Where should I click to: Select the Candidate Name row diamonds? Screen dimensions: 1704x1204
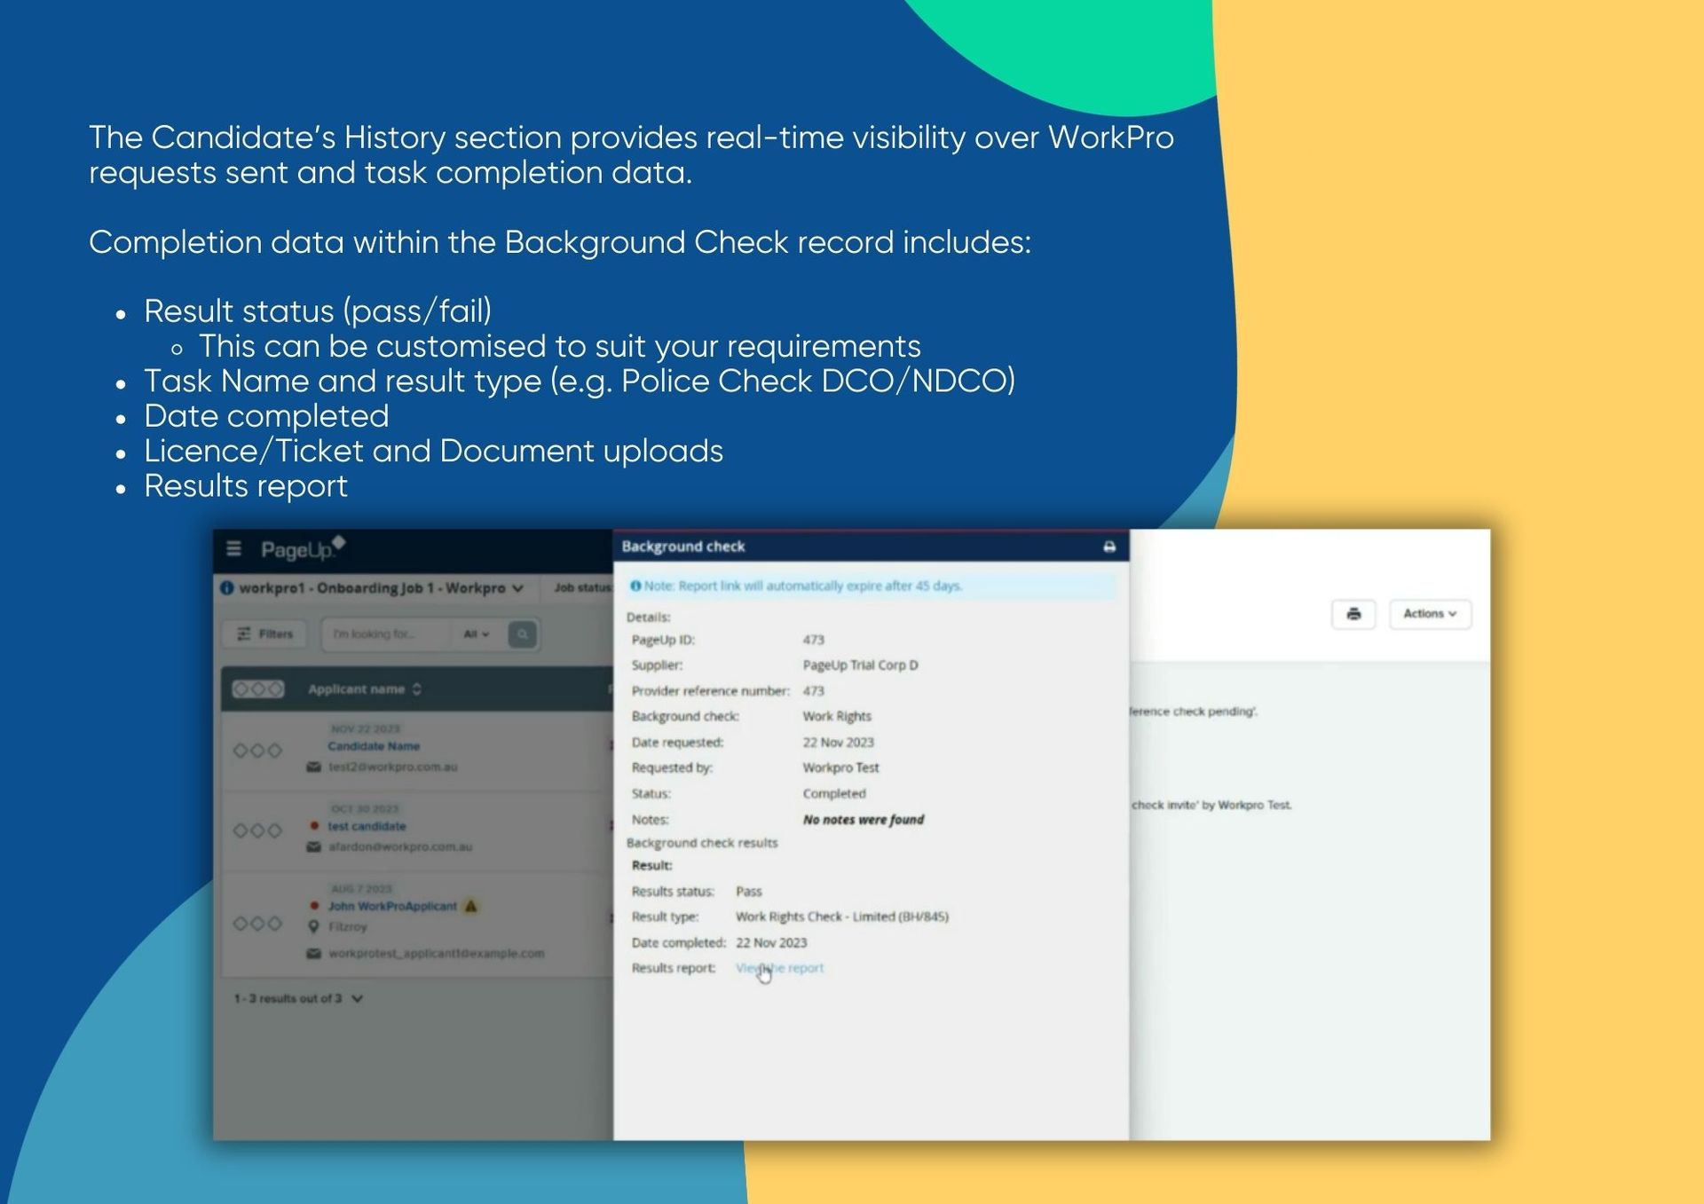[257, 751]
